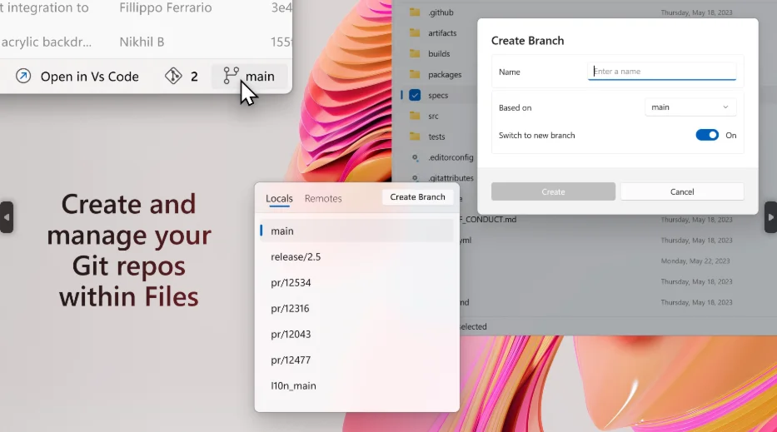The height and width of the screenshot is (432, 777).
Task: Click the .gitattributes file name
Action: pyautogui.click(x=451, y=178)
